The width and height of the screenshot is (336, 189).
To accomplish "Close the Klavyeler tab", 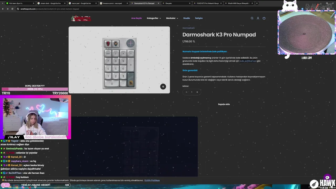I will tap(190, 3).
